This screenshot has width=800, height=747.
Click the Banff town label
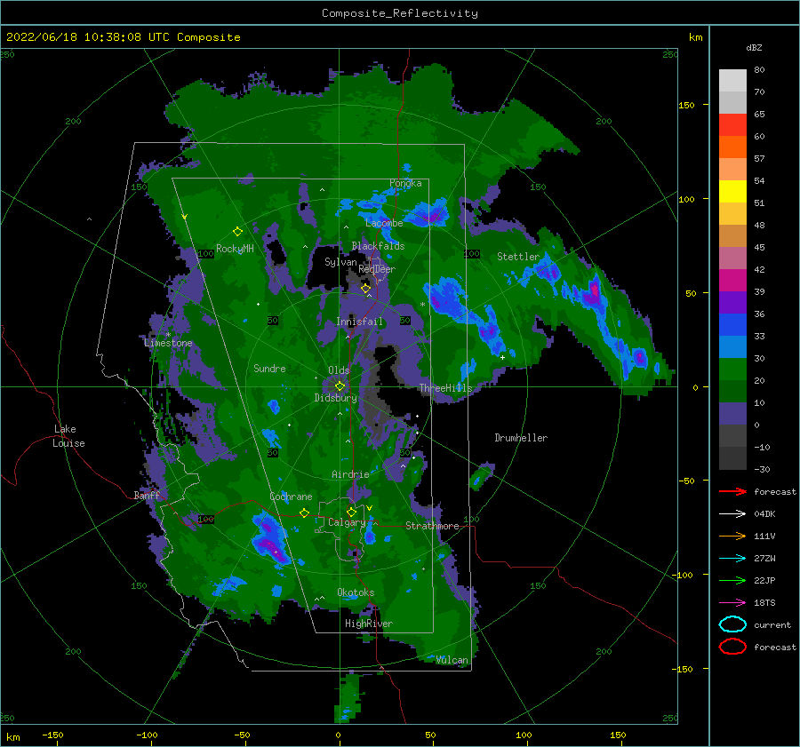tap(147, 496)
